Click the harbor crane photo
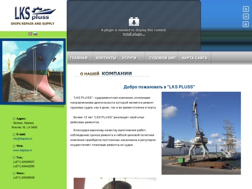The width and height of the screenshot is (252, 189). [x=201, y=133]
